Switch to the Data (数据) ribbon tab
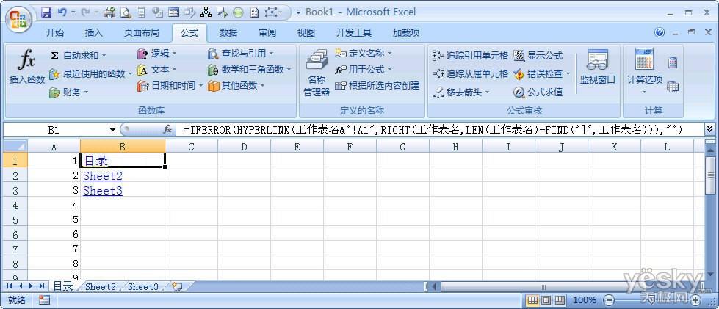Image resolution: width=719 pixels, height=309 pixels. (x=228, y=32)
